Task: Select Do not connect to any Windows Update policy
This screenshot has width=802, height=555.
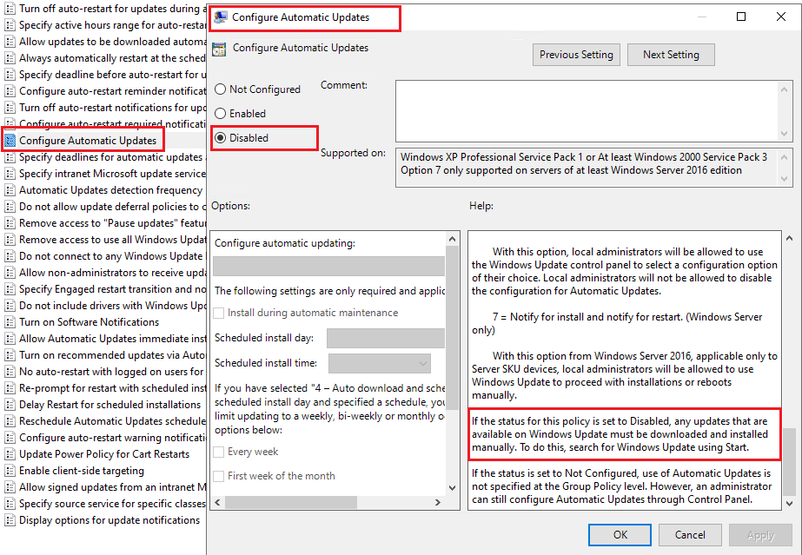Action: [112, 256]
